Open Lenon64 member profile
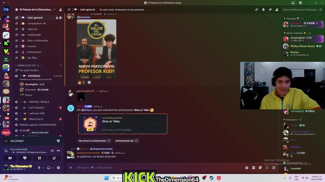 (x=303, y=169)
